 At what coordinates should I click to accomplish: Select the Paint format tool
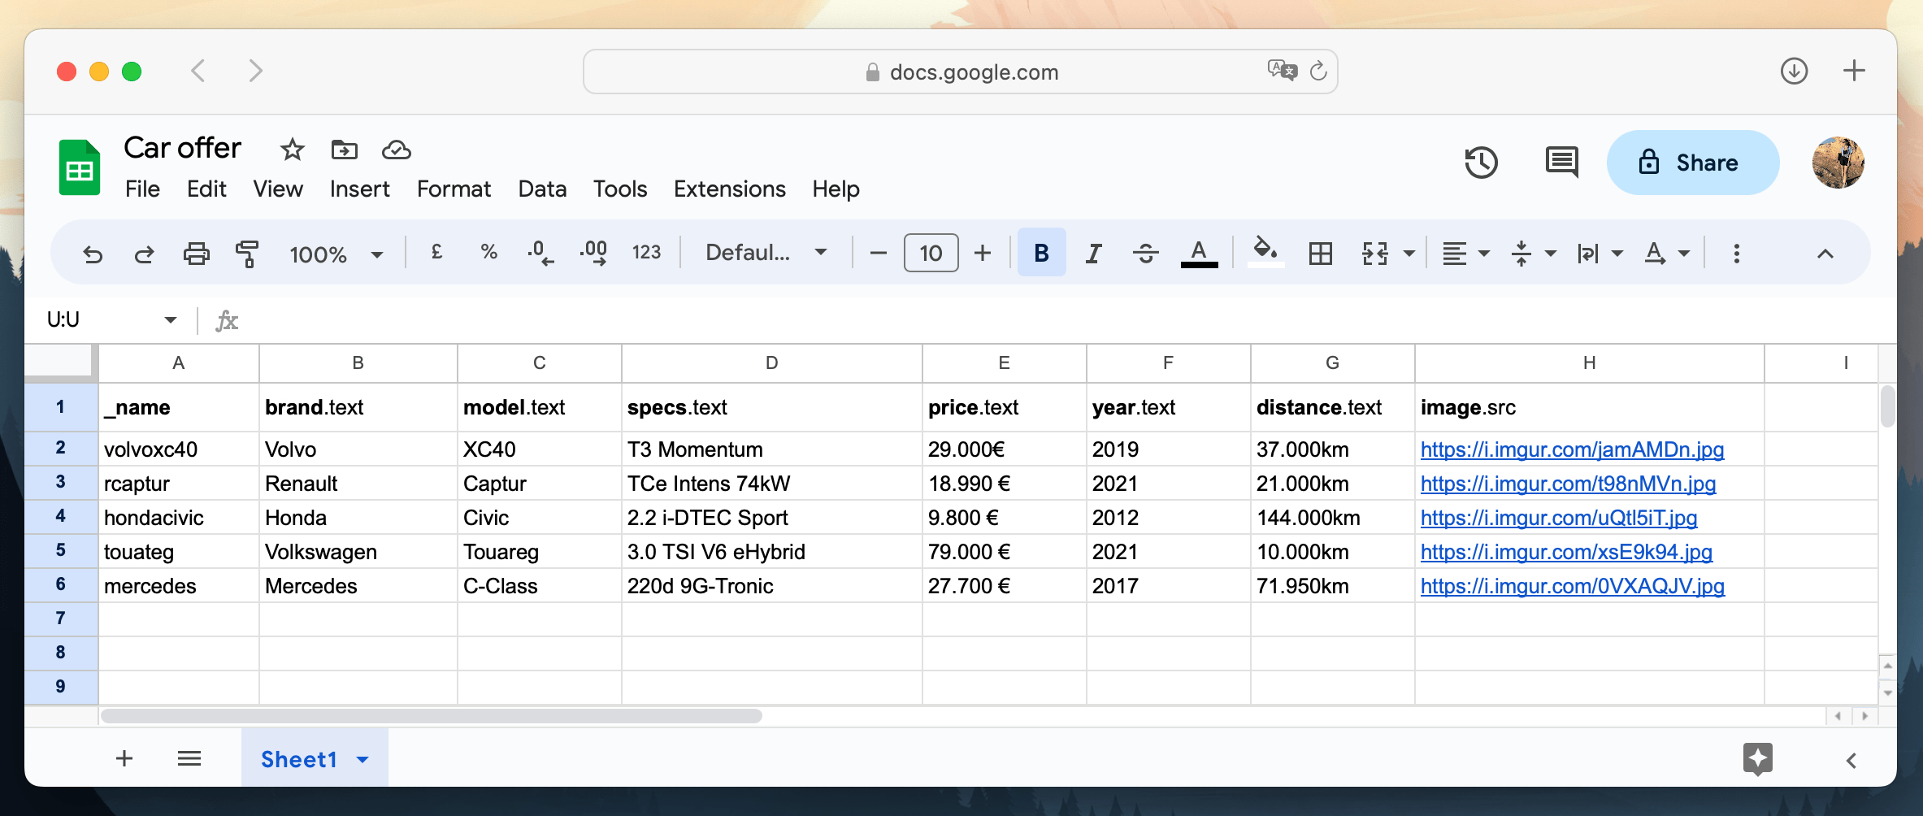click(247, 254)
